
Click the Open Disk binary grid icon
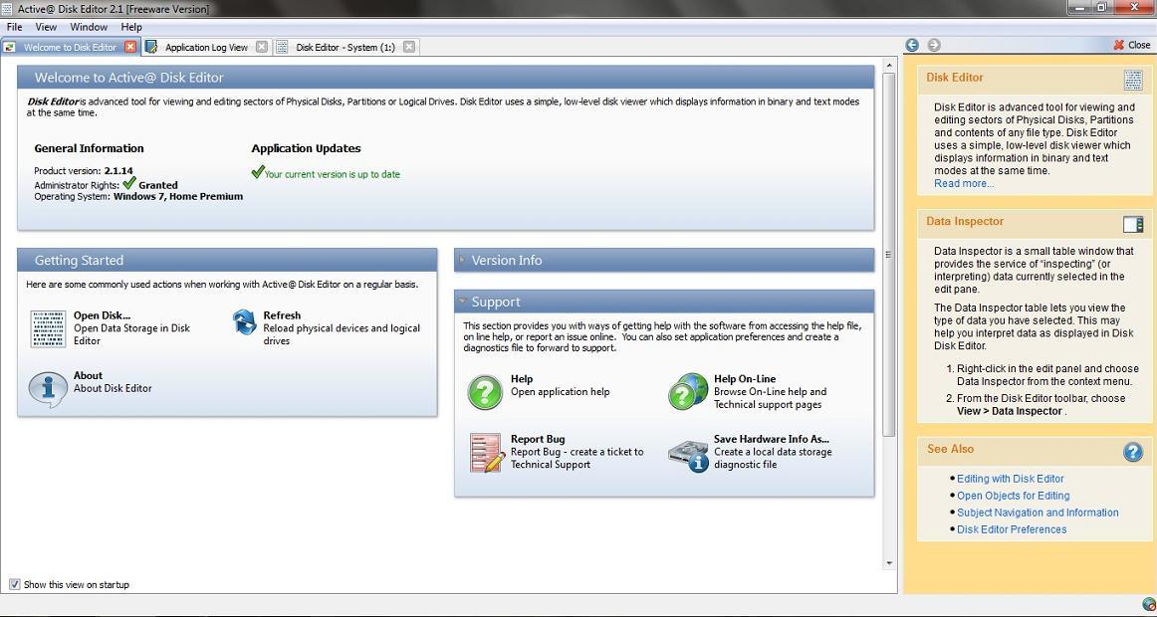coord(48,328)
